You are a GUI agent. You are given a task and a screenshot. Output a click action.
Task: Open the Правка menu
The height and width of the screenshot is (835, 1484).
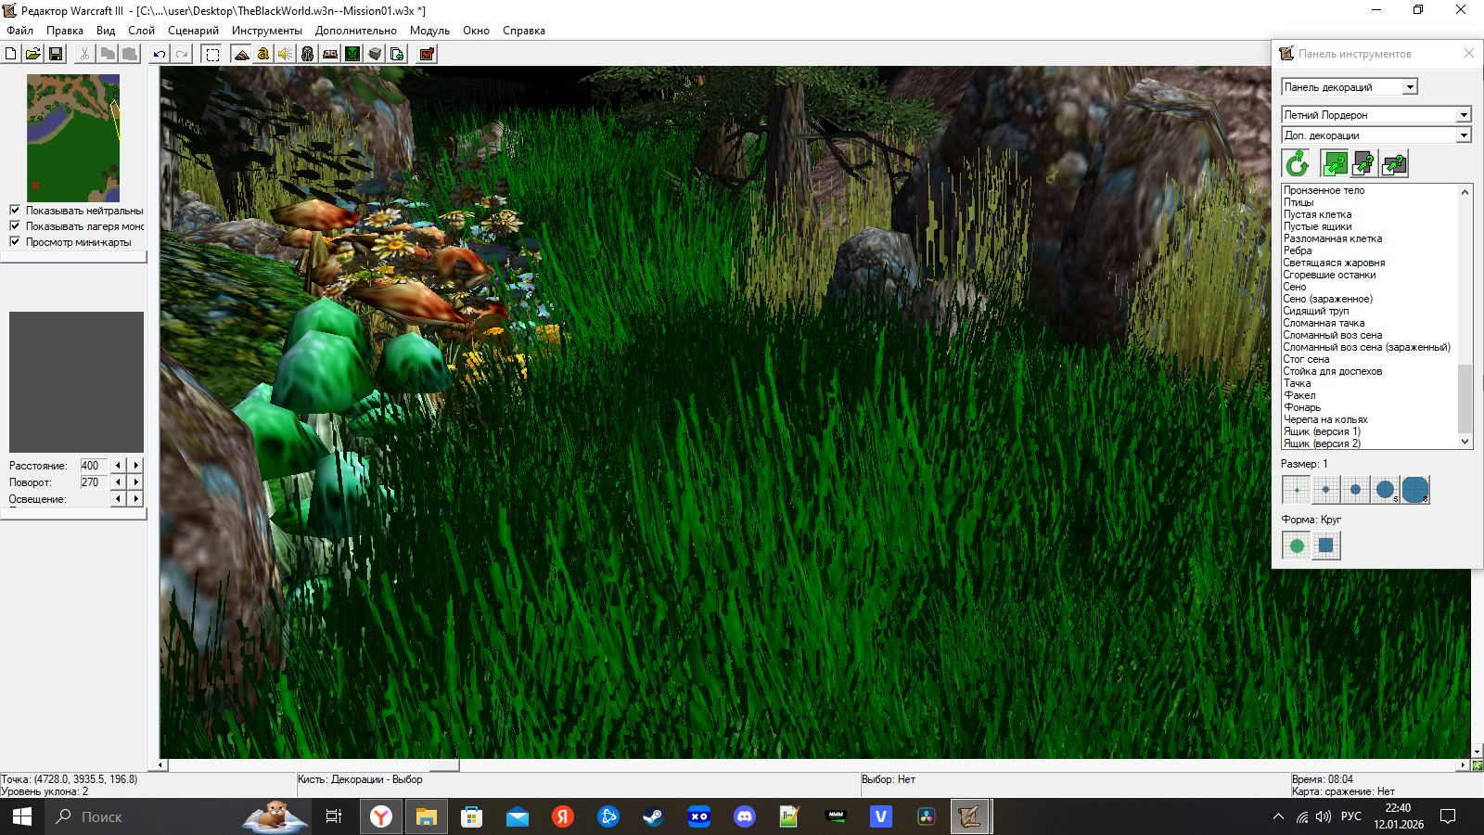tap(65, 31)
